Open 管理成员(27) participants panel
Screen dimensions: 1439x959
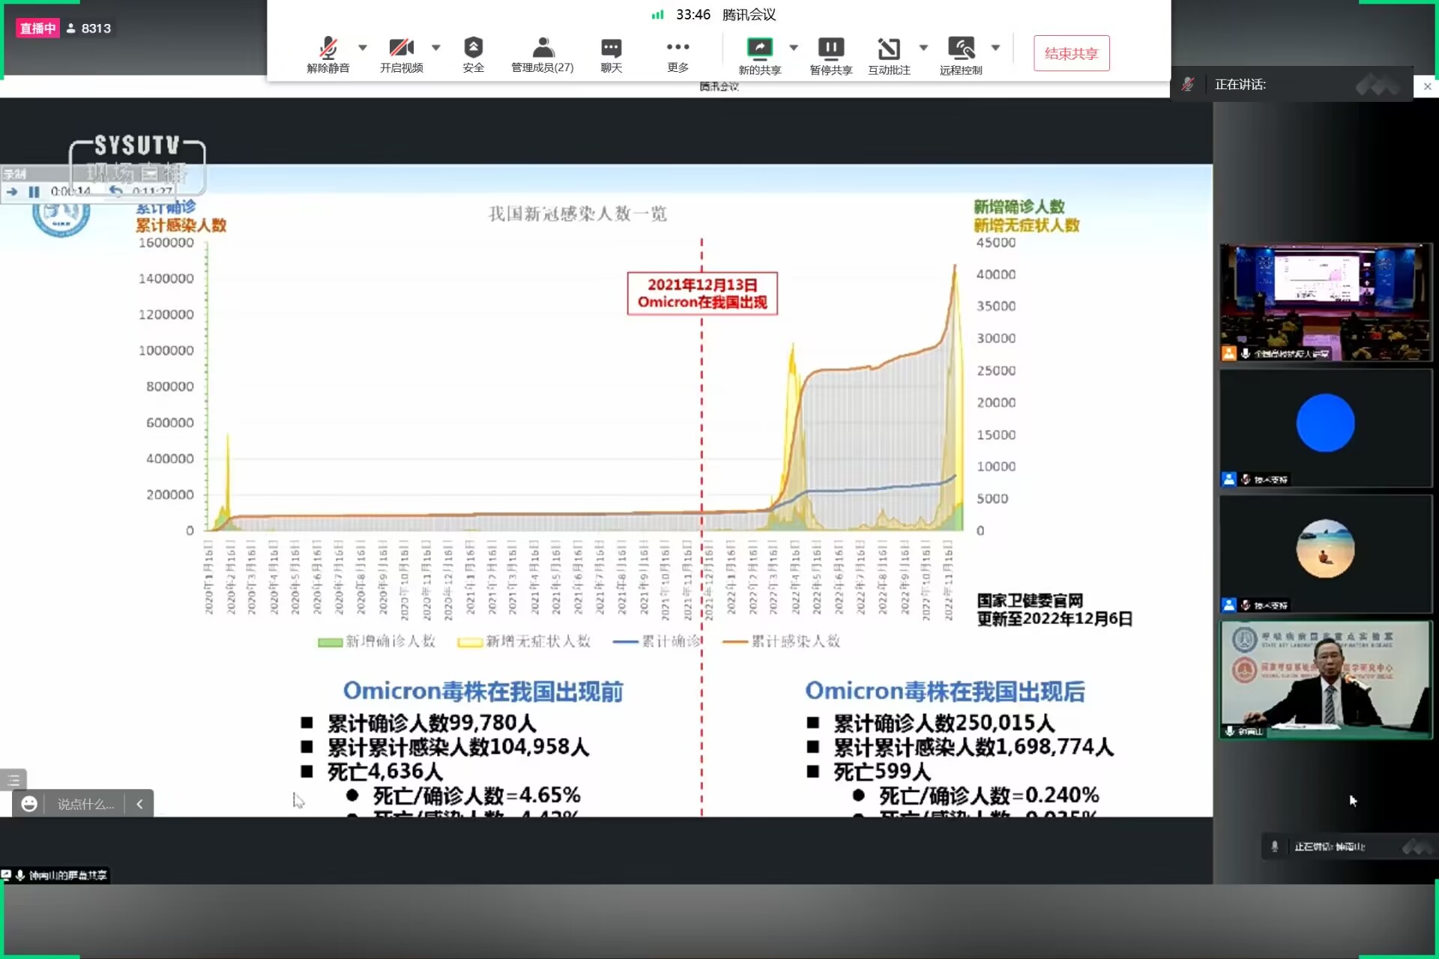[543, 49]
